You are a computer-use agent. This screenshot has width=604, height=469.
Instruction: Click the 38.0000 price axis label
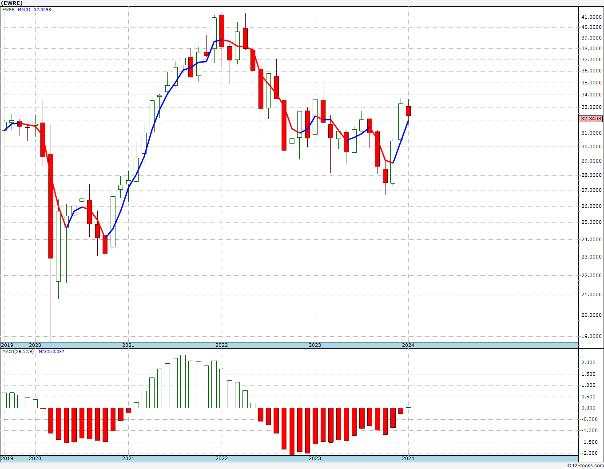click(x=592, y=48)
